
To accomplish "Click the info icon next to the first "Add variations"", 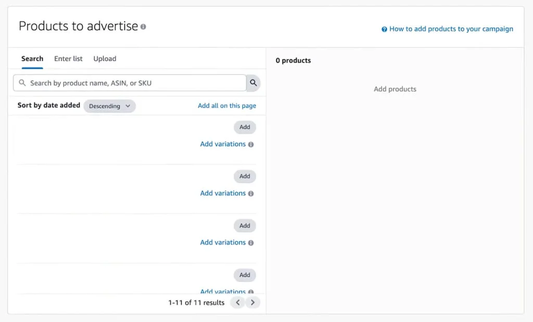I will point(251,144).
